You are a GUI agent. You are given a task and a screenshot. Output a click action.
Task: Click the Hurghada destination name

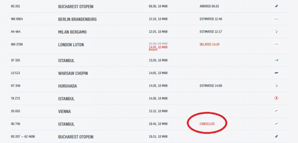coord(68,86)
